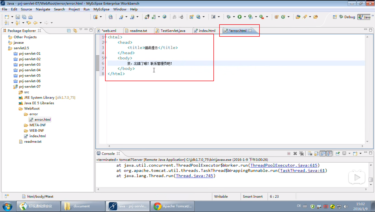The image size is (375, 212).
Task: Open the dropdown next to the Run icon
Action: point(245,17)
